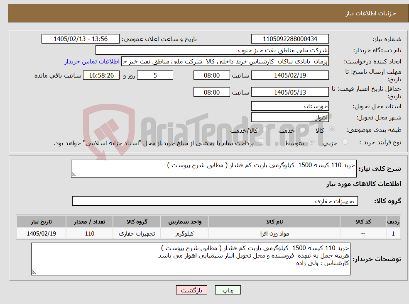Screen dimensions: 409x304
Task: Click the response deadline hour 08:00 field
Action: pyautogui.click(x=211, y=75)
